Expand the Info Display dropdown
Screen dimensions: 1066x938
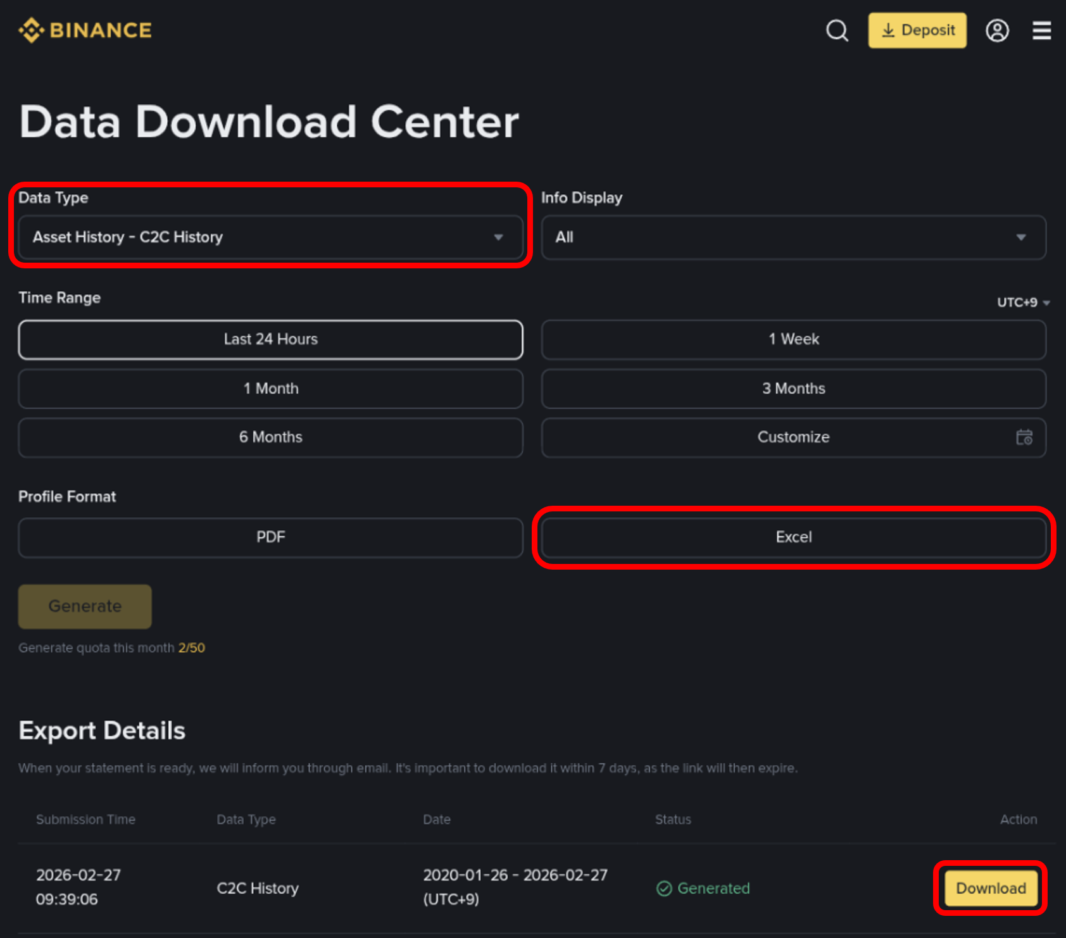794,237
